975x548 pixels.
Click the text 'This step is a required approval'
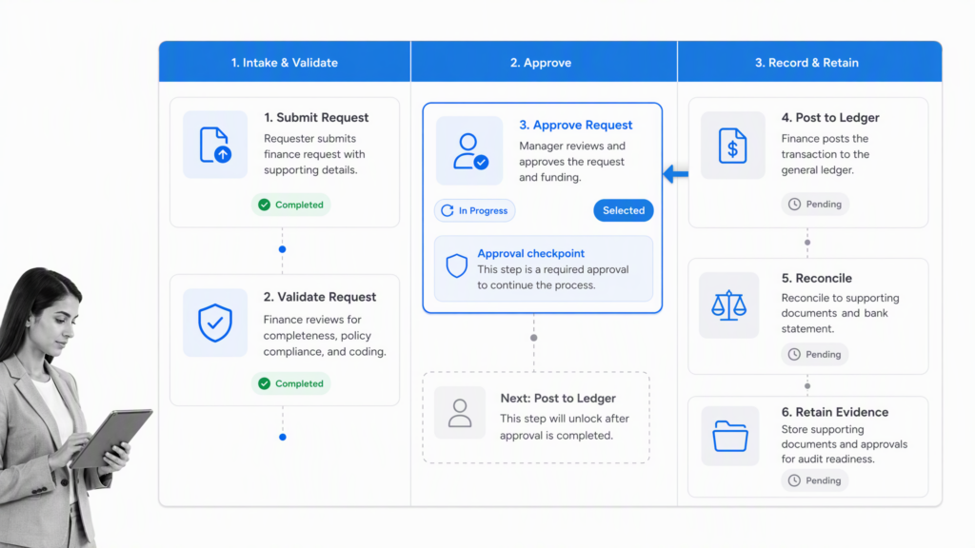click(x=553, y=269)
